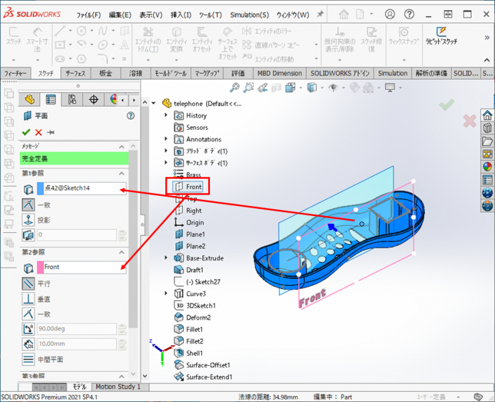Click the help question mark in plane panel
The height and width of the screenshot is (402, 495).
click(130, 116)
